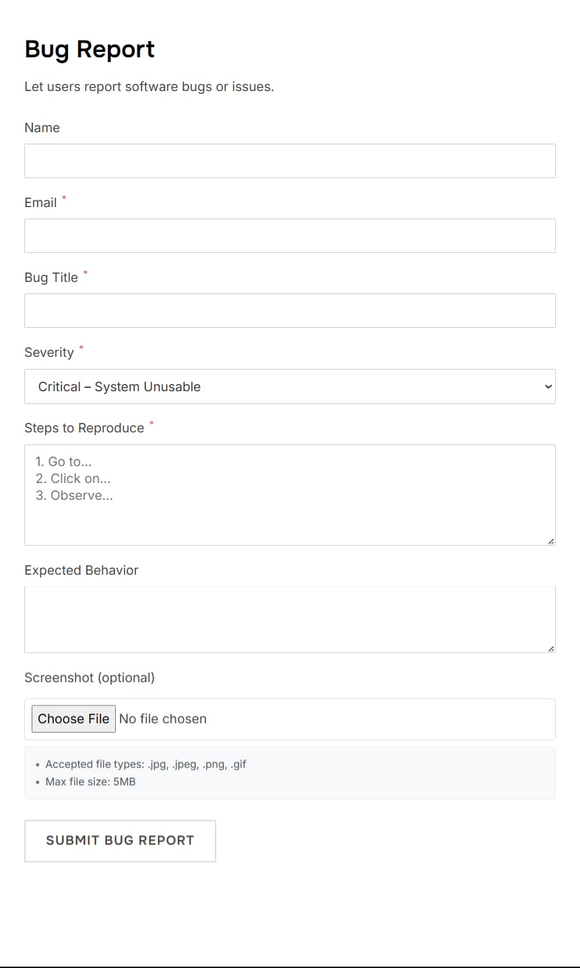Image resolution: width=580 pixels, height=968 pixels.
Task: Click the Severity dropdown chevron arrow
Action: 548,387
